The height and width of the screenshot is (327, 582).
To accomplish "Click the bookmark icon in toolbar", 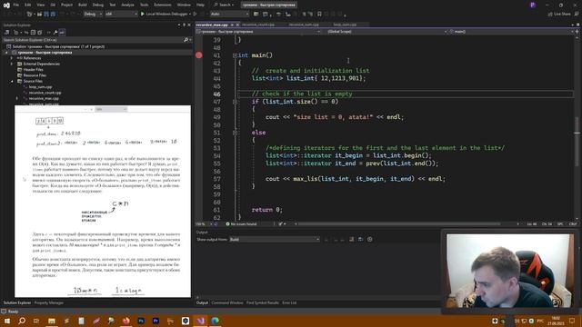I will tap(319, 15).
